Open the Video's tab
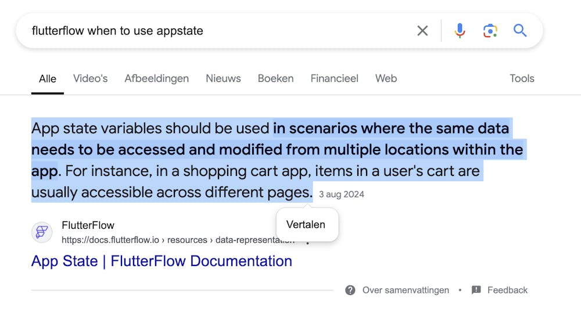Image resolution: width=581 pixels, height=313 pixels. (x=90, y=78)
